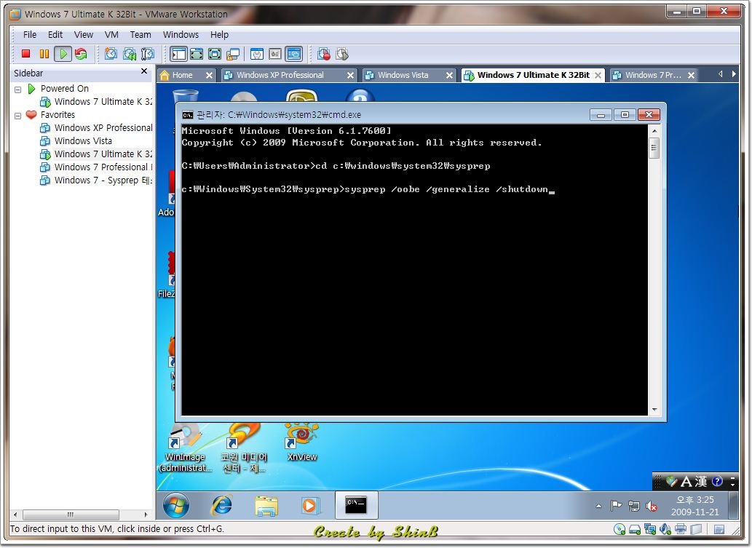The width and height of the screenshot is (752, 548).
Task: Toggle the Show/Hide Sidebar toolbar button
Action: 178,54
